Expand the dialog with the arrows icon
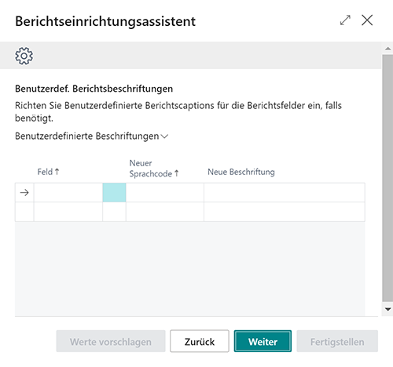The height and width of the screenshot is (367, 393). pos(345,20)
